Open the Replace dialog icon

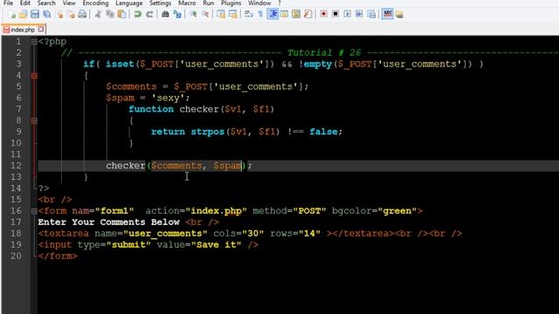(x=177, y=14)
